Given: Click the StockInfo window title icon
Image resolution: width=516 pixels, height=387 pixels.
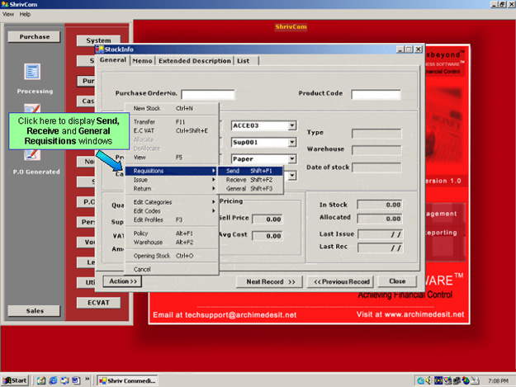Looking at the screenshot, I should (100, 50).
